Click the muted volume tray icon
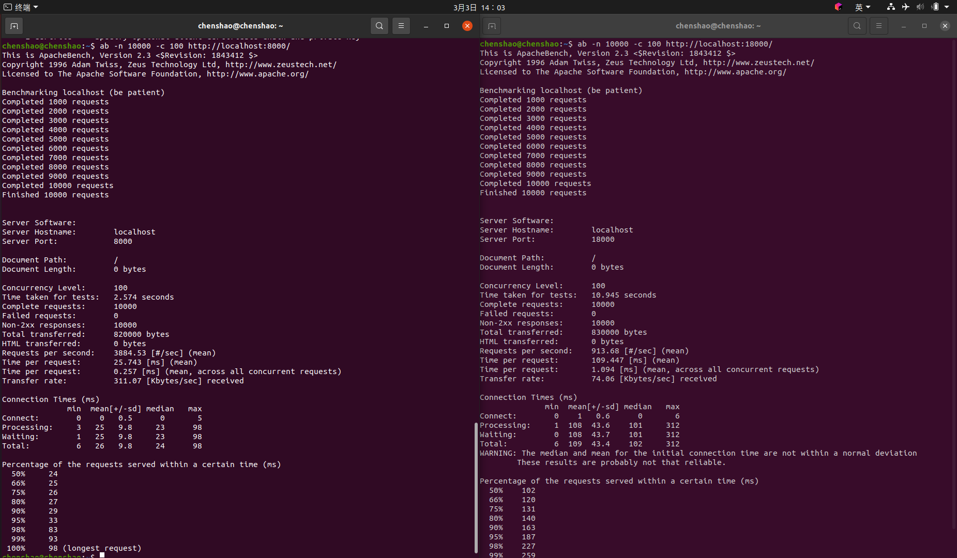 point(920,7)
